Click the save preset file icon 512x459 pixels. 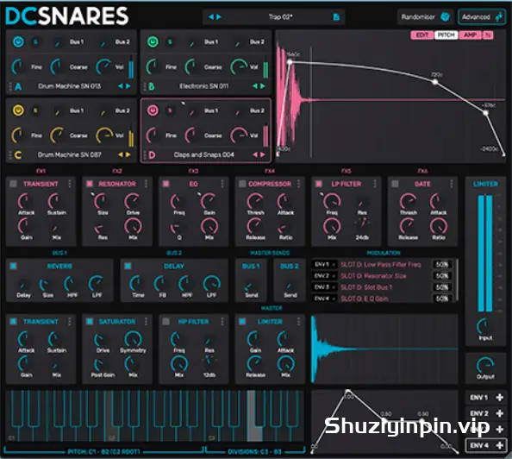click(336, 16)
